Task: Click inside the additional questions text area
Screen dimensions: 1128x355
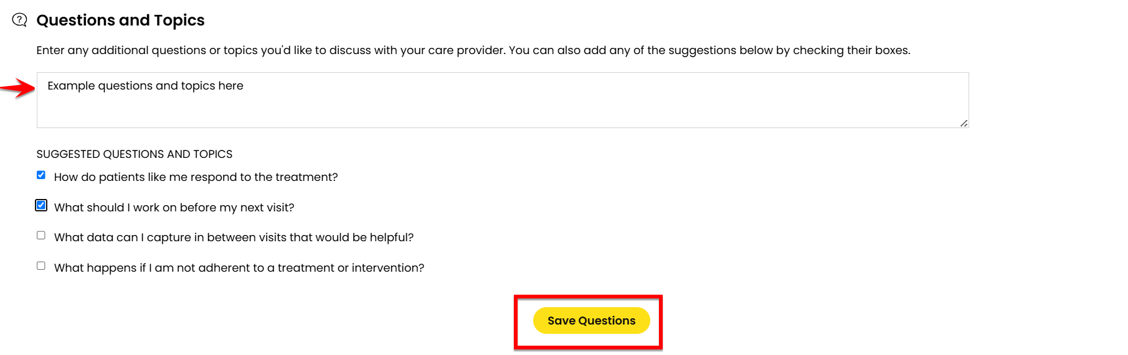Action: coord(503,100)
